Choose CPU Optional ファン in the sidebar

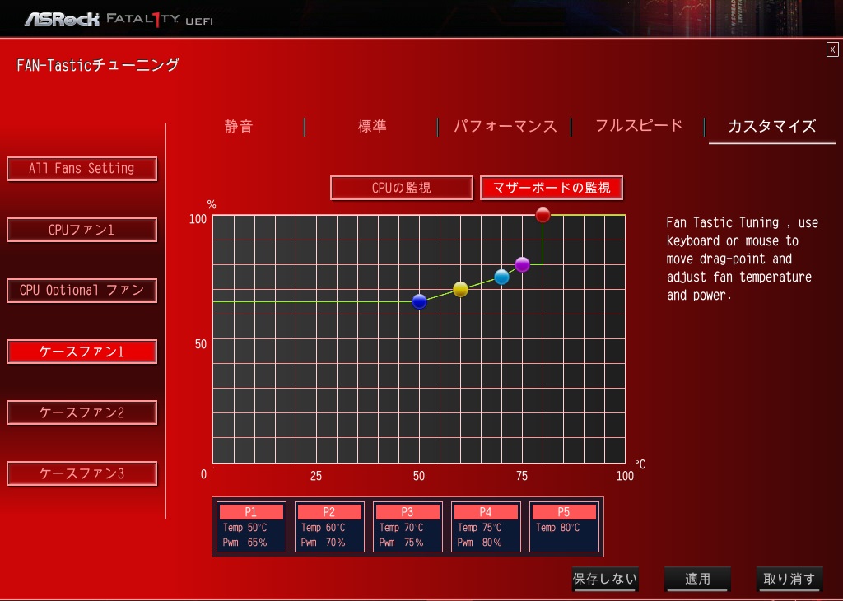point(82,291)
